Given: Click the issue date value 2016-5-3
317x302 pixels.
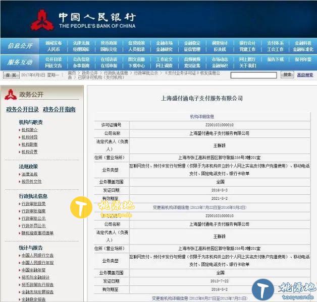Looking at the screenshot, I should (x=220, y=190).
